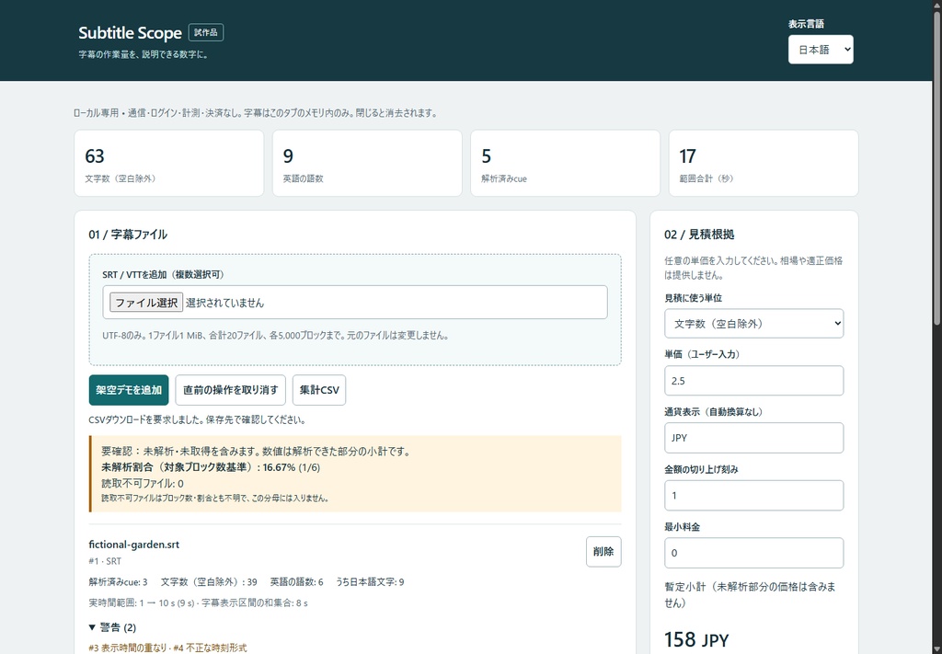Click the 読取不可ファイル: 0 line

[x=143, y=484]
